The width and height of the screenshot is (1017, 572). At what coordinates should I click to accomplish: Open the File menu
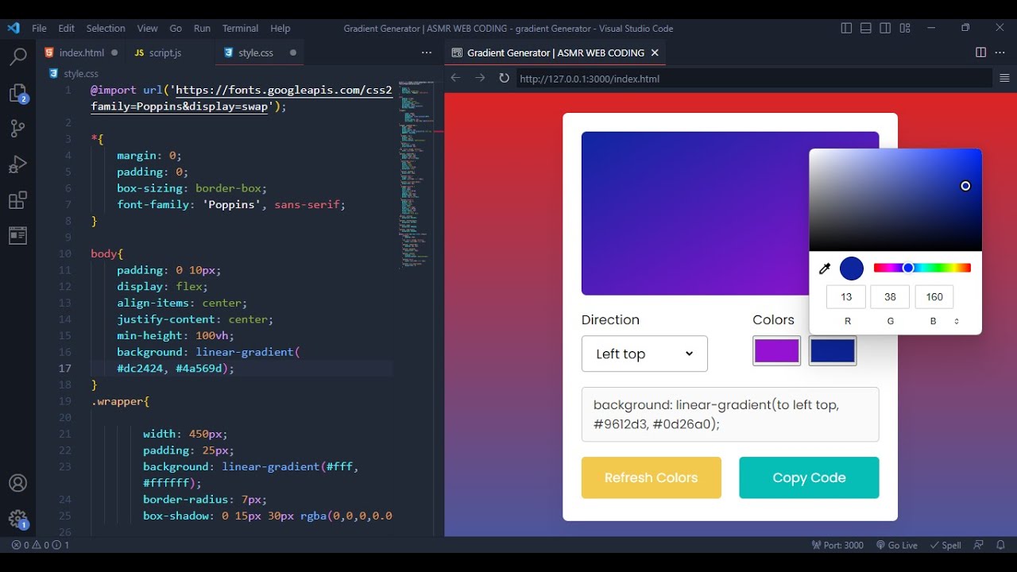[39, 28]
